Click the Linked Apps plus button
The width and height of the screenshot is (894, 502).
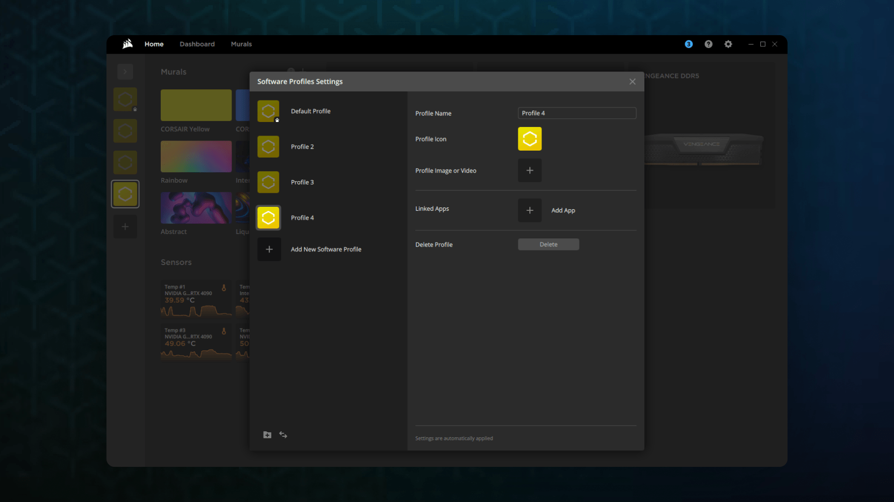[530, 210]
